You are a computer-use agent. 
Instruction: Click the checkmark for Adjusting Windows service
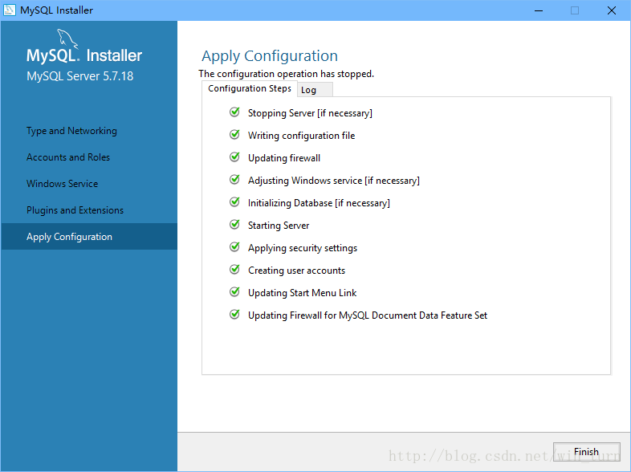pos(234,181)
